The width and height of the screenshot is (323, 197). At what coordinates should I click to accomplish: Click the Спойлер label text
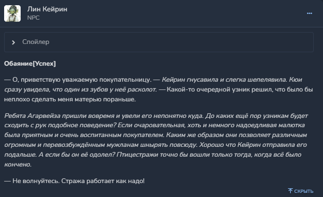tap(36, 42)
